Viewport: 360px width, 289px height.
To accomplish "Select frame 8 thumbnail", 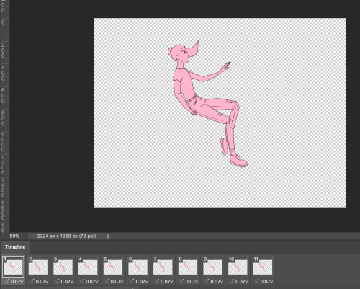I will (x=188, y=267).
